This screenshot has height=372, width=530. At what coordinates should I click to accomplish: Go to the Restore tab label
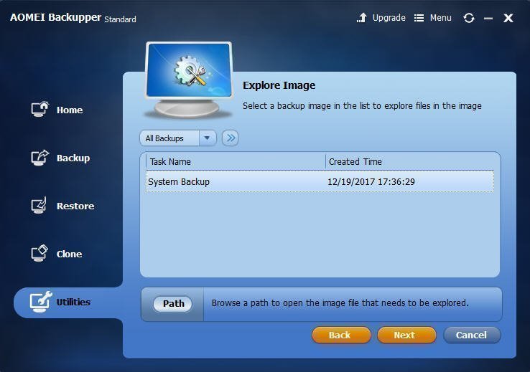click(75, 206)
